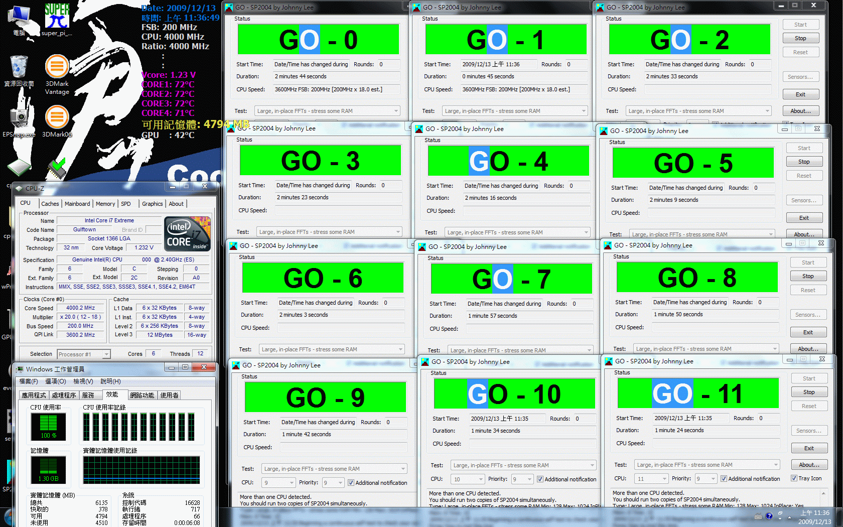Open the Processor #1 selection dropdown in CPU-Z
The height and width of the screenshot is (527, 843).
[84, 354]
